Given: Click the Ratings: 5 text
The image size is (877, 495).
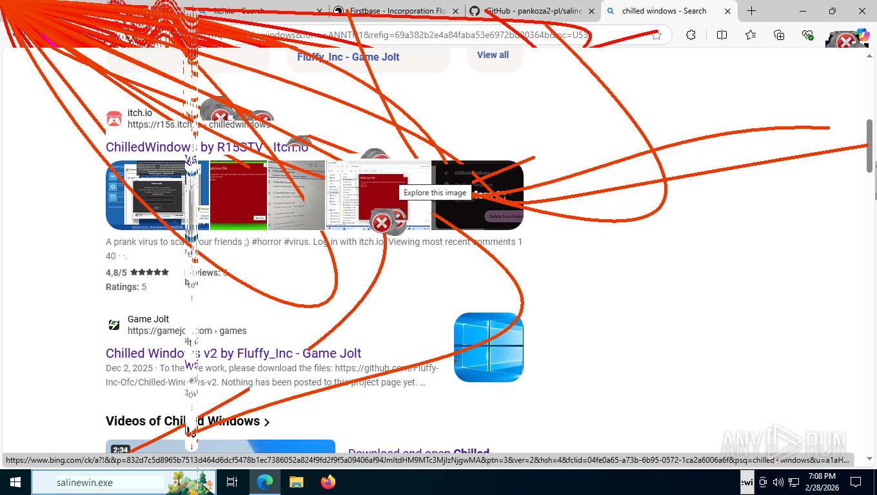Looking at the screenshot, I should tap(126, 287).
